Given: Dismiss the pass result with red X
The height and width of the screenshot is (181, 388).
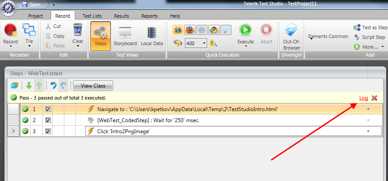Looking at the screenshot, I should click(374, 98).
